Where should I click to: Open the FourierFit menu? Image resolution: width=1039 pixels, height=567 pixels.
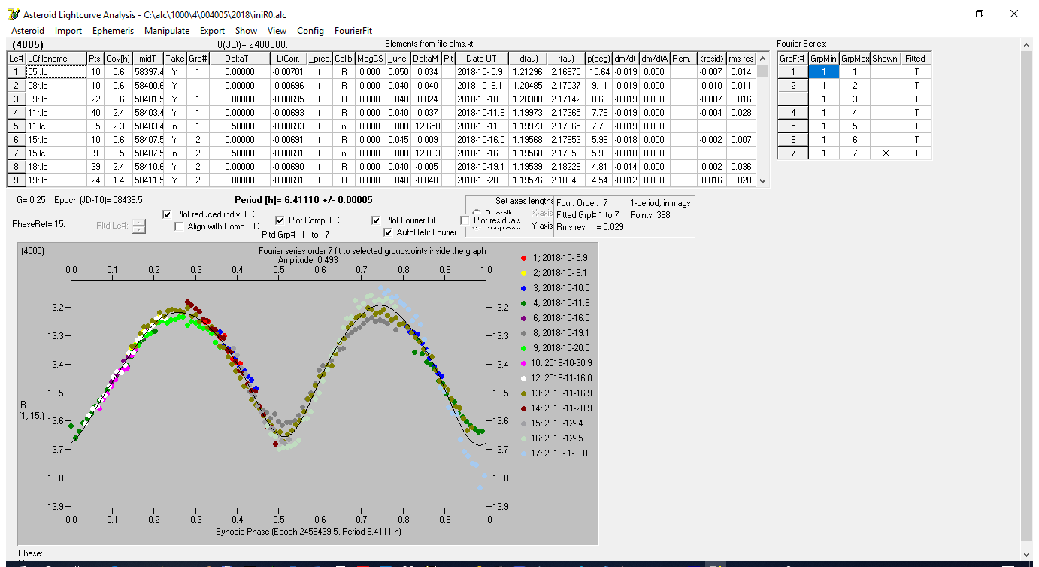pyautogui.click(x=353, y=31)
